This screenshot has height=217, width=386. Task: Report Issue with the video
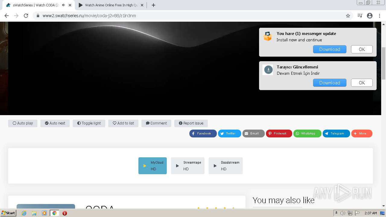point(191,123)
